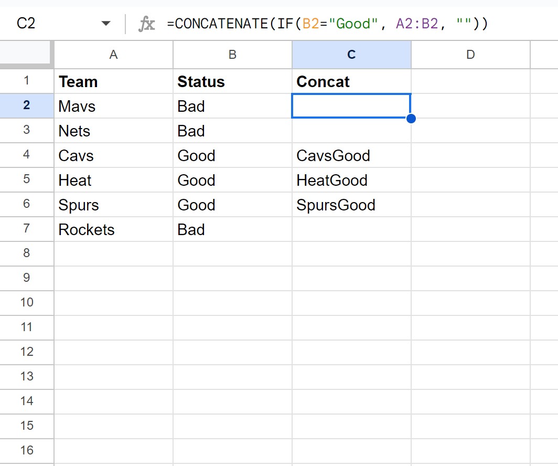Select column A header
558x466 pixels.
113,55
